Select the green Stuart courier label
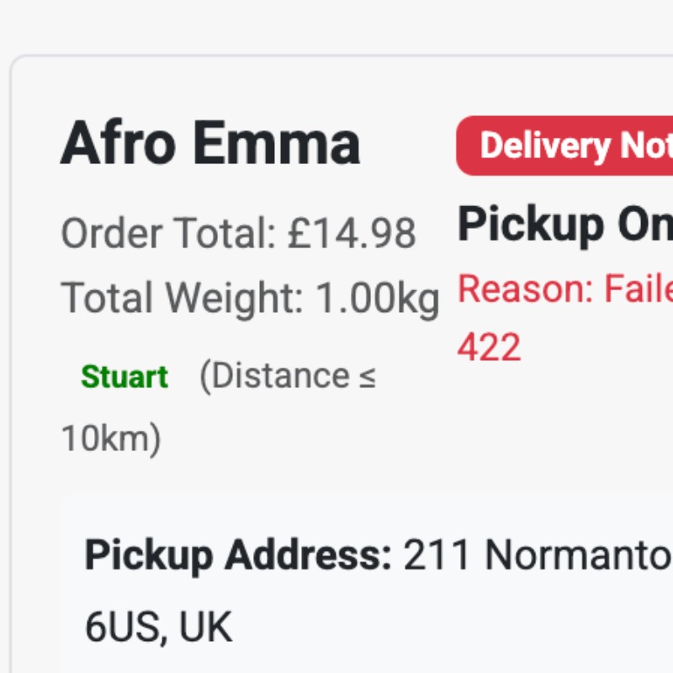 pyautogui.click(x=125, y=377)
